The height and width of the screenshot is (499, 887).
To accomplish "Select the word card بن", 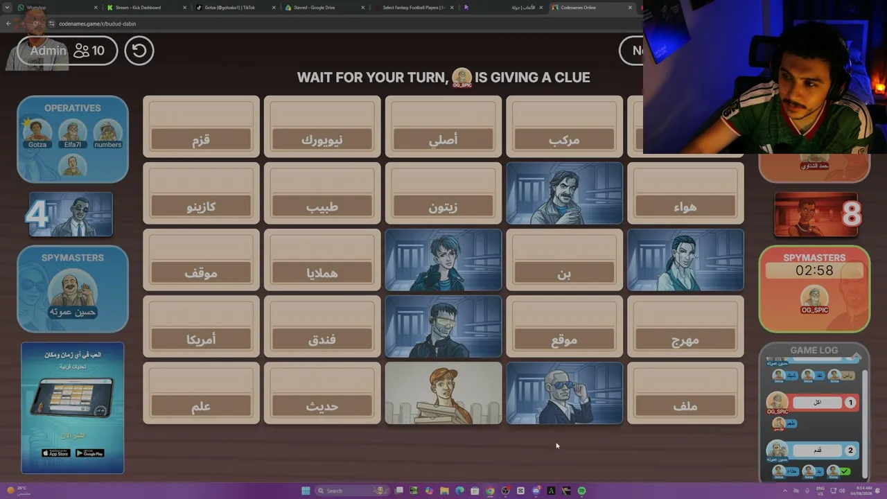I will coord(565,260).
